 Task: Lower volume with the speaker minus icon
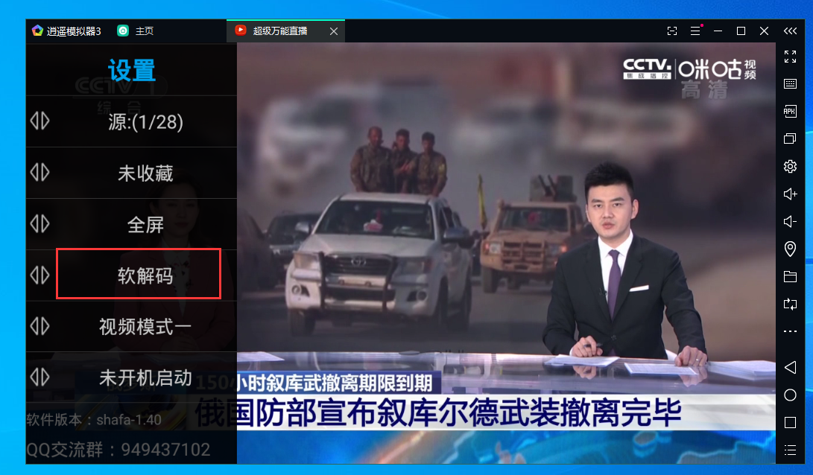(x=790, y=222)
